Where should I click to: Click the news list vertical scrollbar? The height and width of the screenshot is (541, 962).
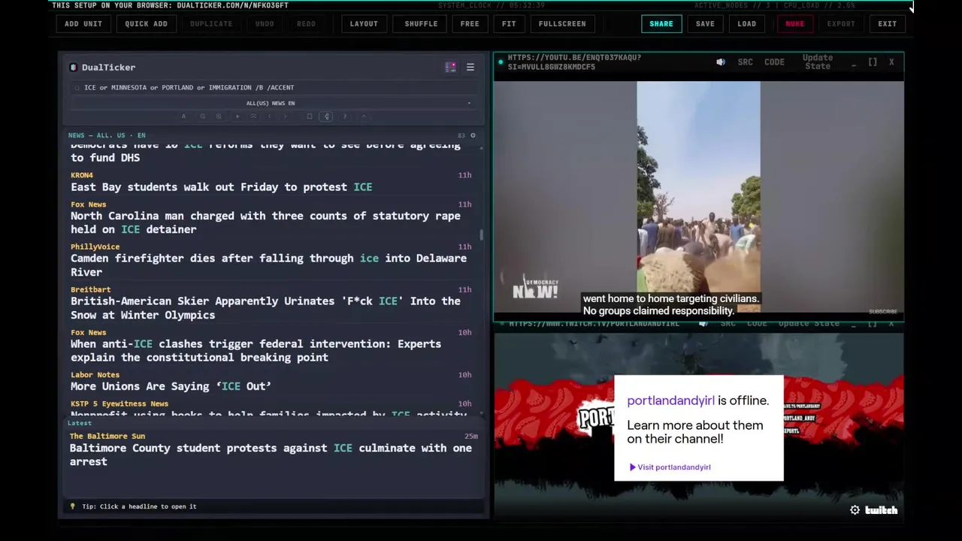coord(481,234)
